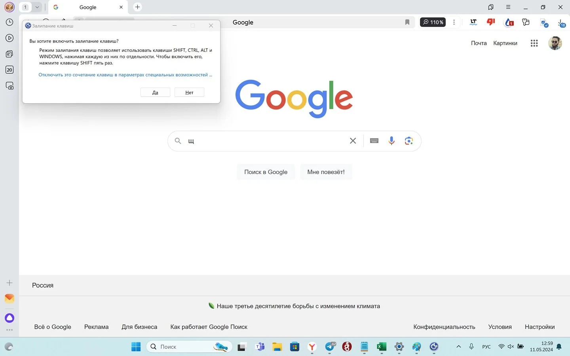The width and height of the screenshot is (570, 356).
Task: Open File Explorer from the taskbar
Action: click(x=277, y=347)
